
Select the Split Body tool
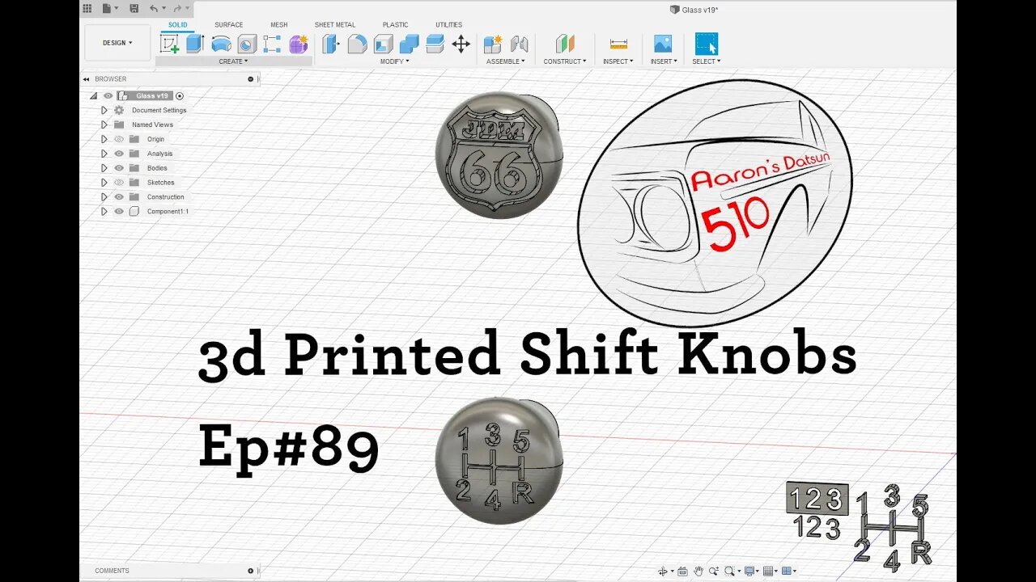tap(435, 44)
